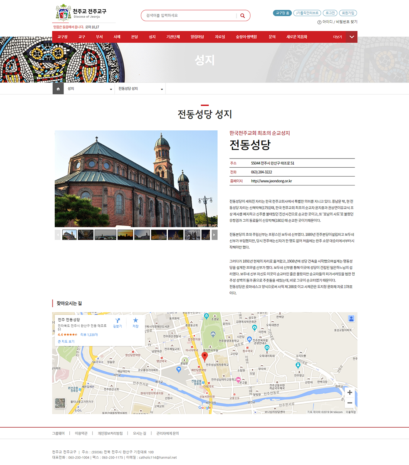Show next gallery thumbnails arrow
Image resolution: width=409 pixels, height=465 pixels.
point(215,235)
